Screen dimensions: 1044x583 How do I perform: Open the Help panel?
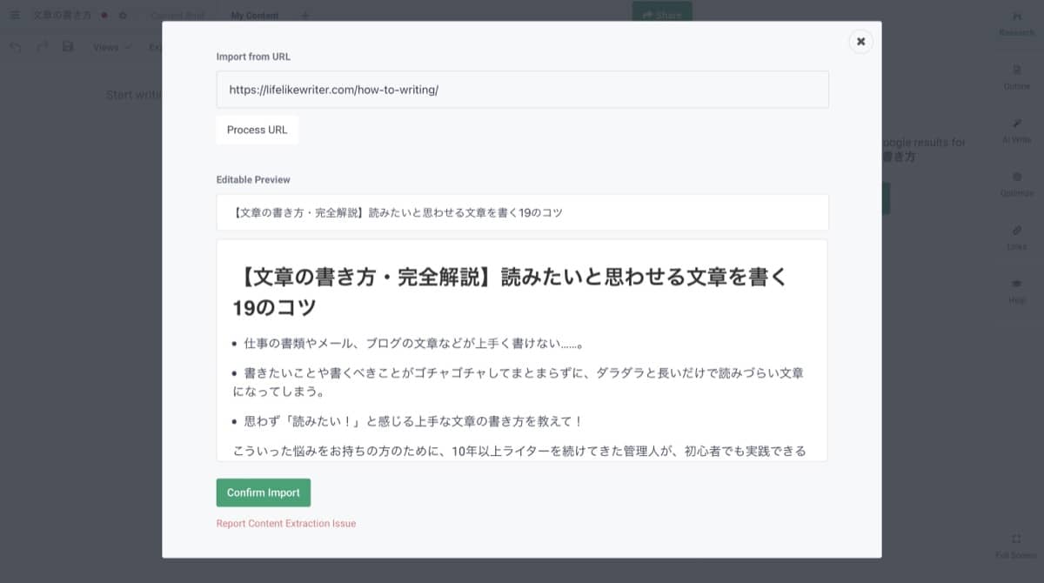click(x=1016, y=287)
